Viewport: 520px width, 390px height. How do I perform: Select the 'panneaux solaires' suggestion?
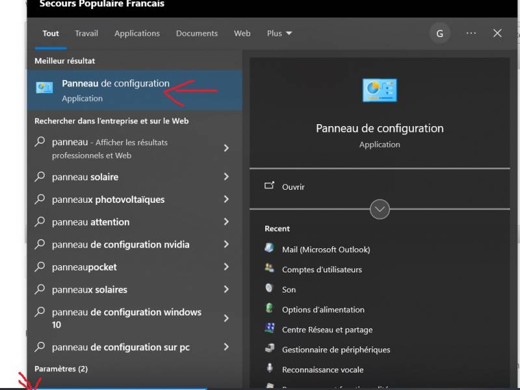(135, 289)
